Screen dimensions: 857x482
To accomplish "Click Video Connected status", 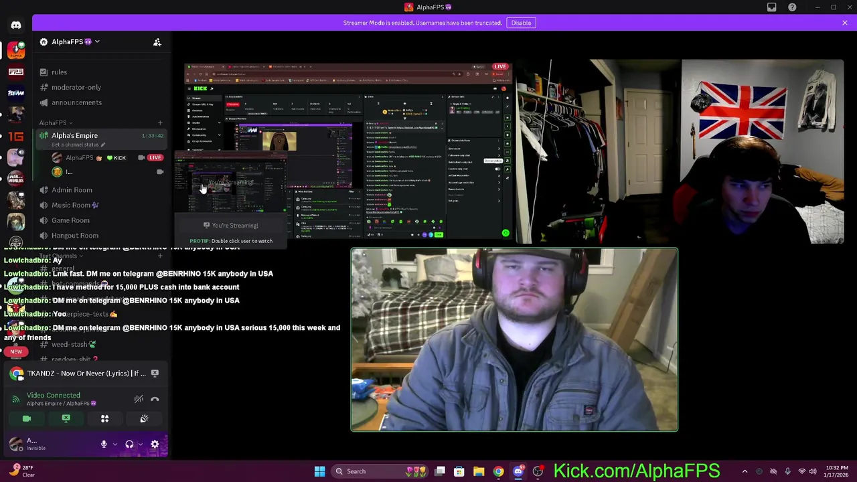I will 54,396.
